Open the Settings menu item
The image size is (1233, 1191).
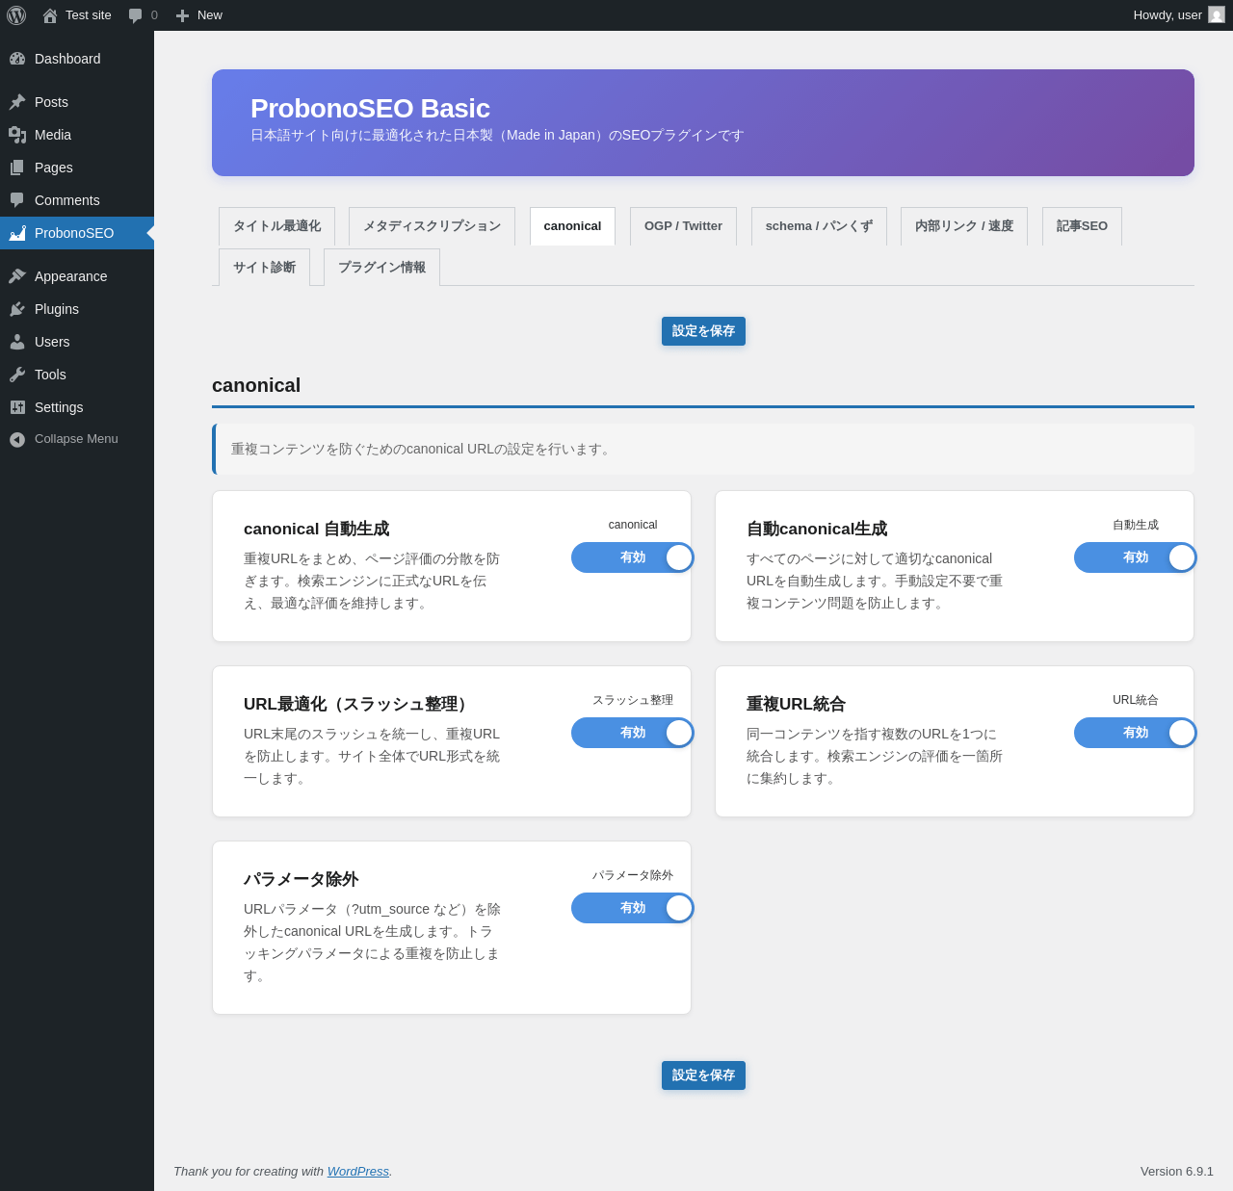point(77,407)
